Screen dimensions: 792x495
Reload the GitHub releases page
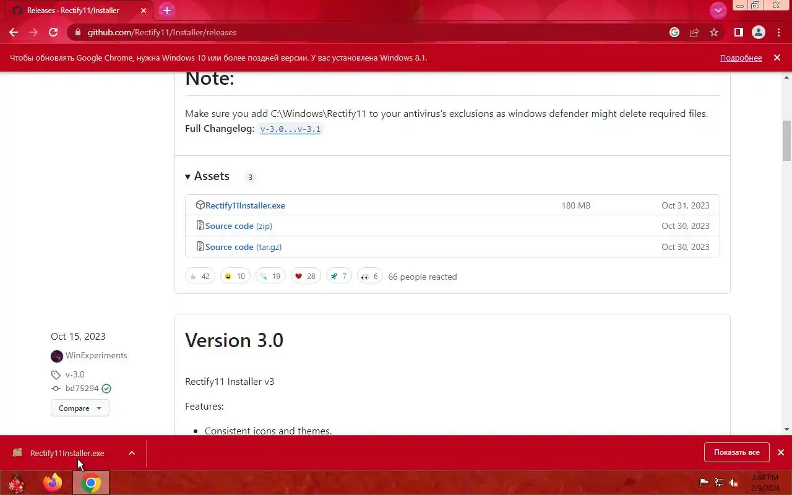click(53, 32)
